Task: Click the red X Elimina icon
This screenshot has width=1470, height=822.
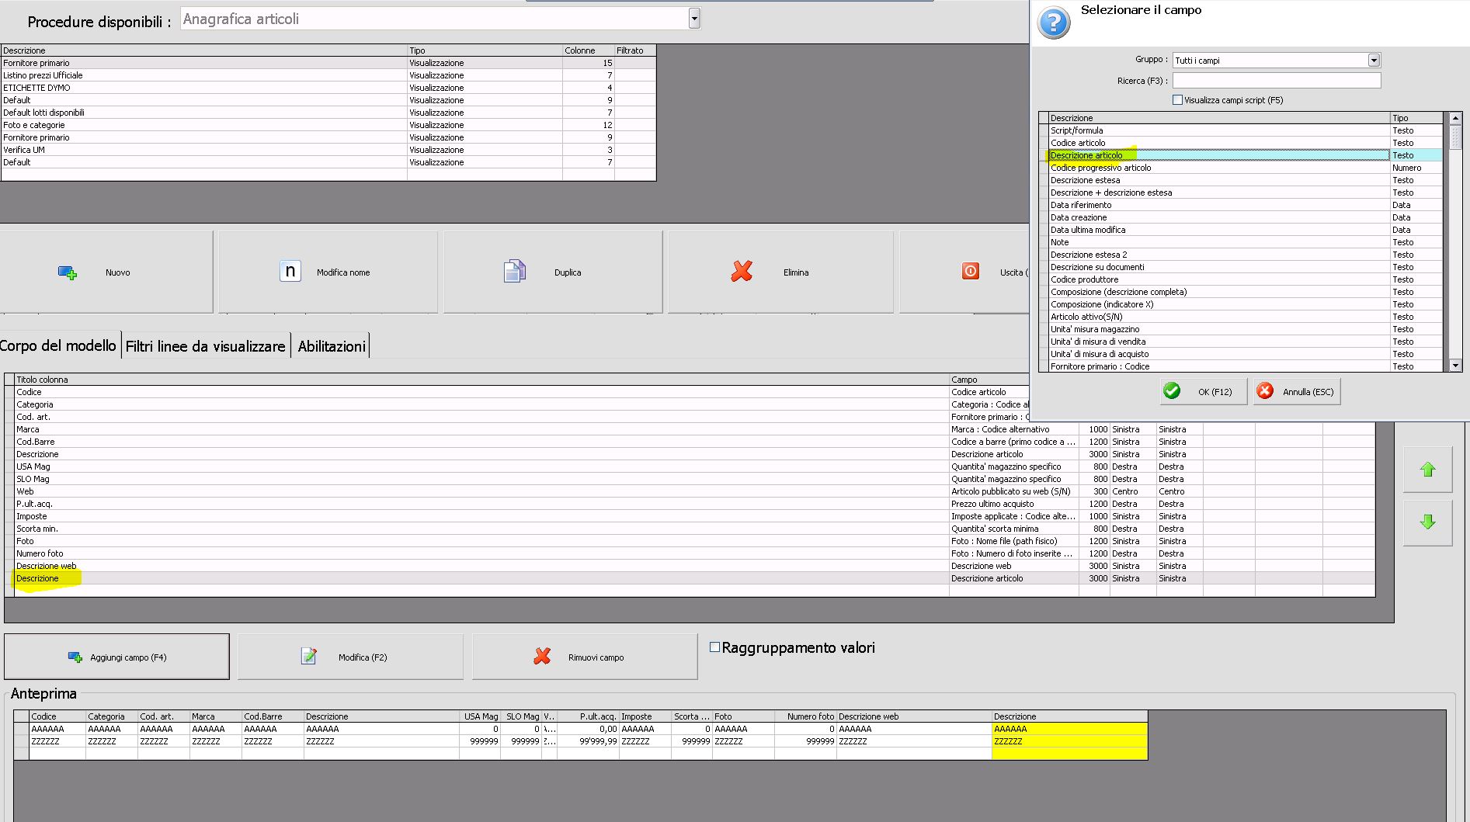Action: point(742,272)
